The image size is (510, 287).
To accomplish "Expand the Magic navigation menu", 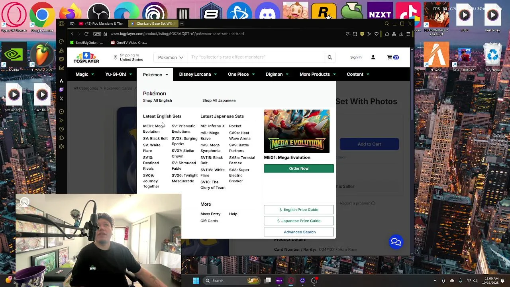I will pos(85,74).
